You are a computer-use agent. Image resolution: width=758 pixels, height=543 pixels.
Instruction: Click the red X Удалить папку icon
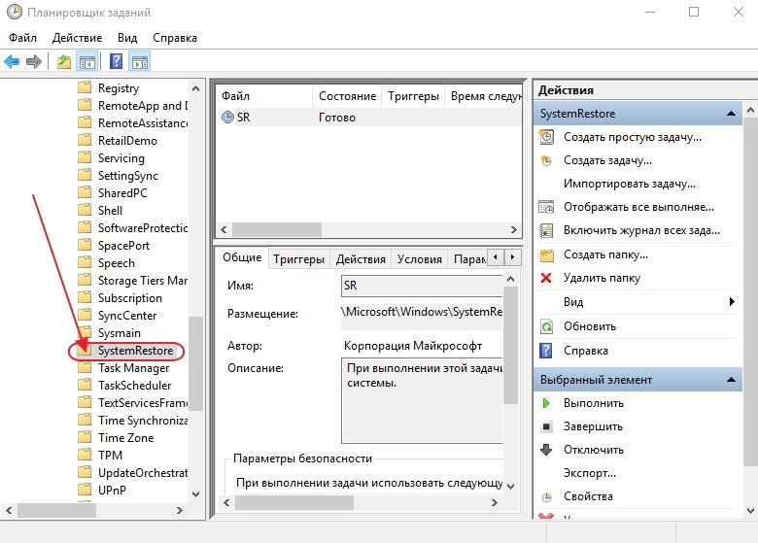pos(546,278)
